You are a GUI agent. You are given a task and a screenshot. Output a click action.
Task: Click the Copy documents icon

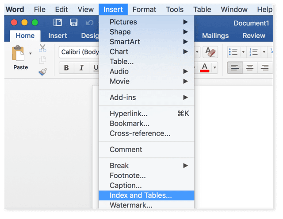[x=42, y=60]
